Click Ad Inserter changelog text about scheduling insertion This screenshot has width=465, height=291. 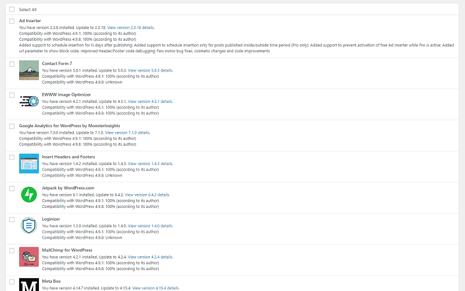(x=237, y=48)
